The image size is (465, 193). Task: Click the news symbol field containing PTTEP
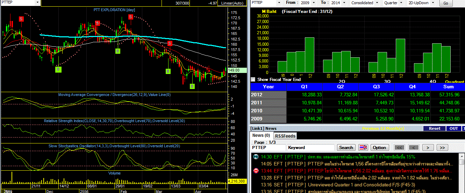pos(268,148)
